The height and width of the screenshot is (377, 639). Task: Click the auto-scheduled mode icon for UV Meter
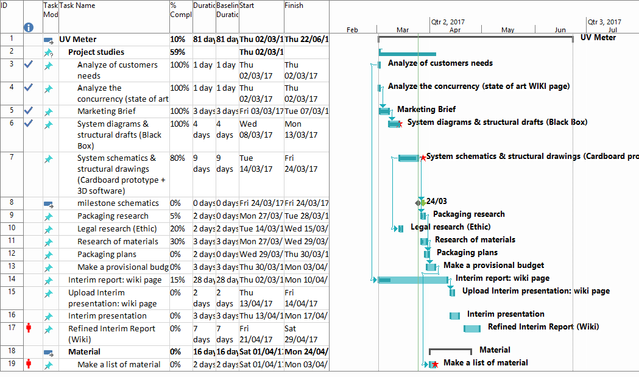[49, 40]
